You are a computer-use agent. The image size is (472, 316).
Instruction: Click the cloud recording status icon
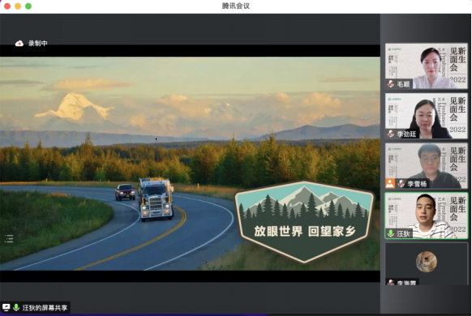coord(19,44)
